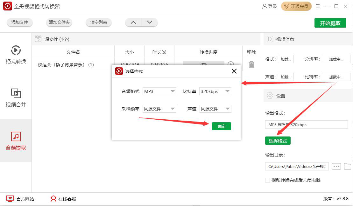Close the 选择格式 dialog
The width and height of the screenshot is (353, 206).
click(x=234, y=71)
